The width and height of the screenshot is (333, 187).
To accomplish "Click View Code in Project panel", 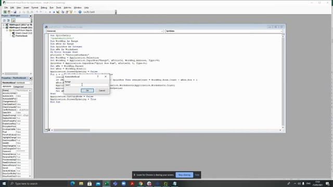I will click(x=4, y=20).
